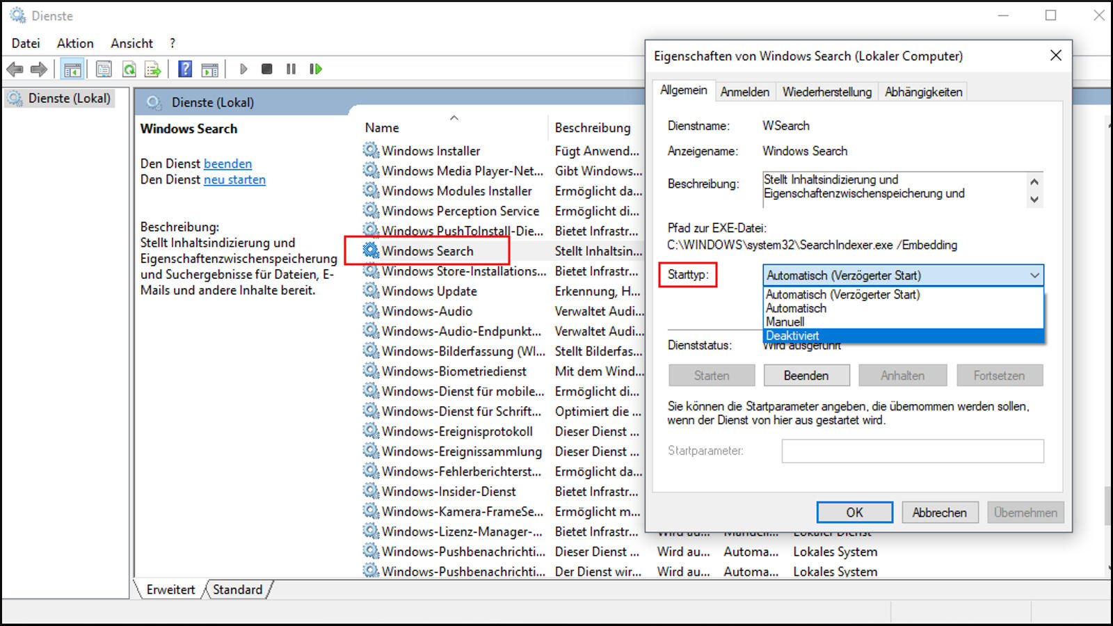Click the Stop service square icon
This screenshot has width=1113, height=626.
pyautogui.click(x=266, y=69)
